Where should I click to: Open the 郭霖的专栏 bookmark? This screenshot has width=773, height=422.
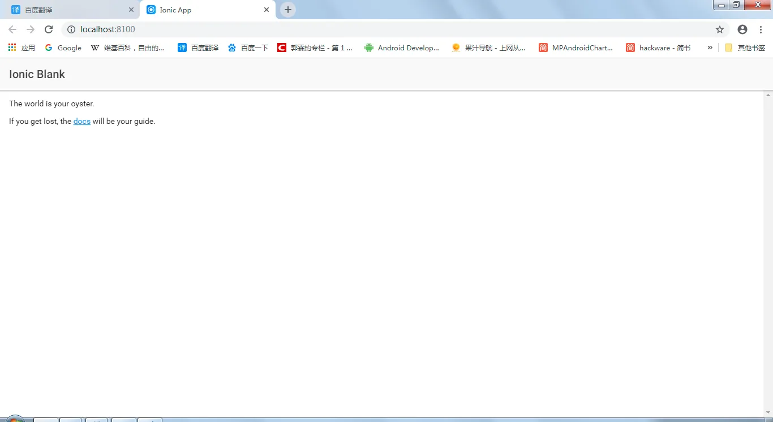click(x=315, y=48)
